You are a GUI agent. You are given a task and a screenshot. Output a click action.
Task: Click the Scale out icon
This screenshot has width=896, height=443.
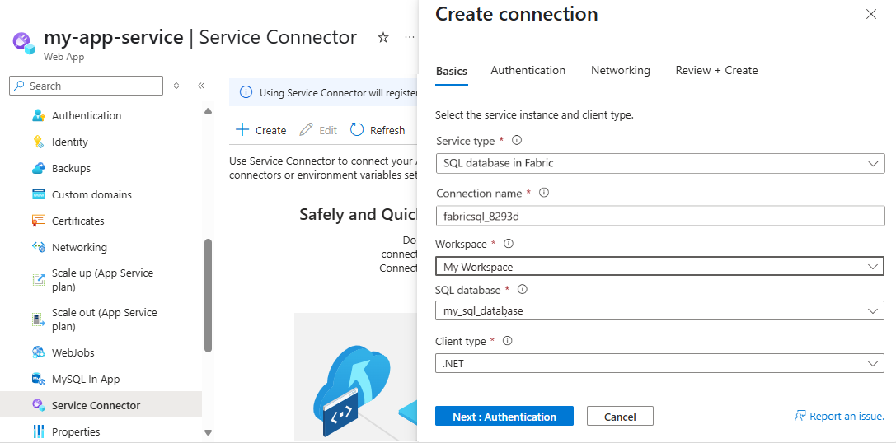tap(38, 319)
